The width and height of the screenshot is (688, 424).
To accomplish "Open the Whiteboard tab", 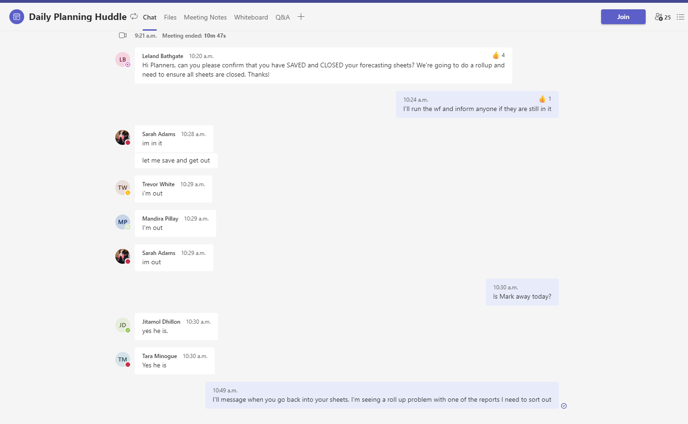I will click(251, 17).
